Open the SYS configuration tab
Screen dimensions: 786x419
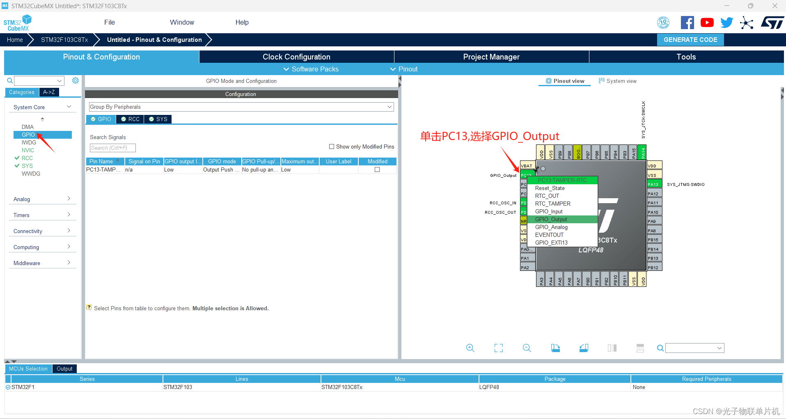[158, 119]
